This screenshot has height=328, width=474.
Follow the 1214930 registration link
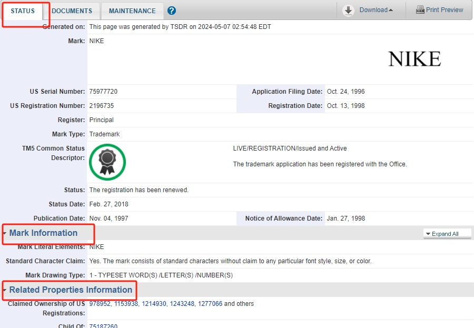(154, 304)
